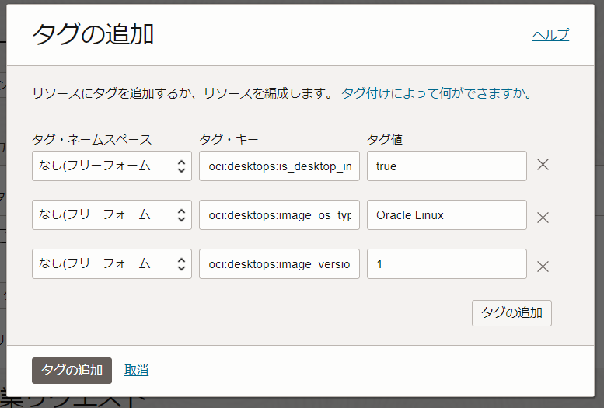This screenshot has height=408, width=604.
Task: Cancel with the 取消 link
Action: point(136,370)
